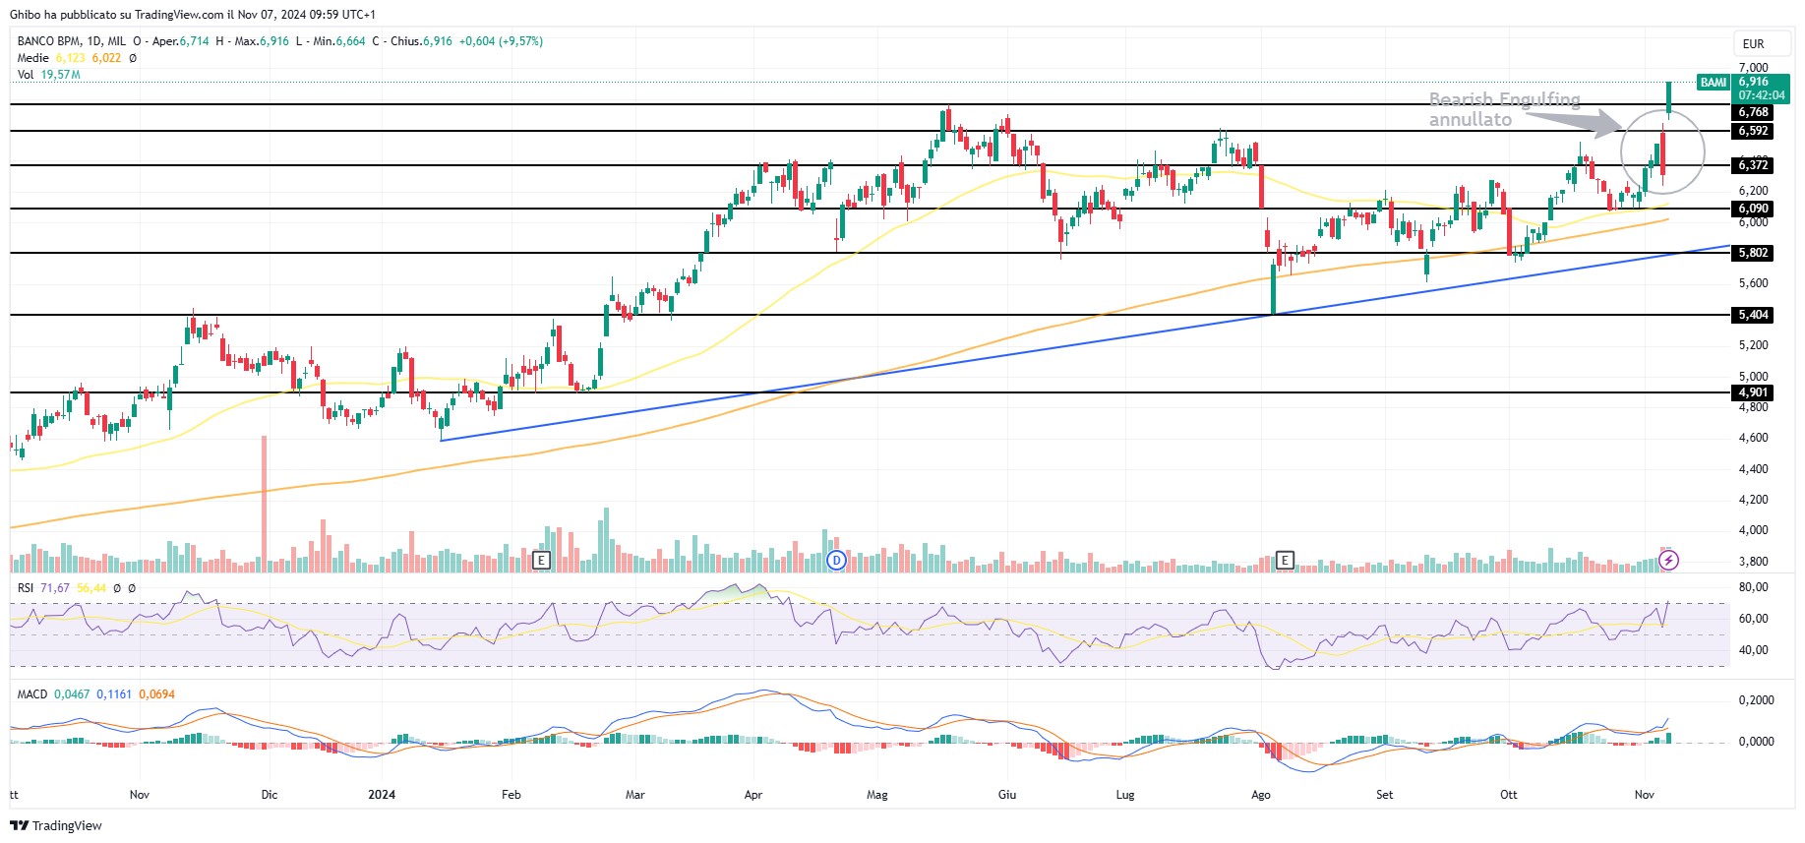1805x843 pixels.
Task: Click the Medie indicator legend label
Action: (33, 58)
